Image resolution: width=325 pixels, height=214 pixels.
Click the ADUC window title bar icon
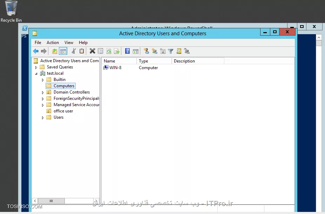pos(35,33)
